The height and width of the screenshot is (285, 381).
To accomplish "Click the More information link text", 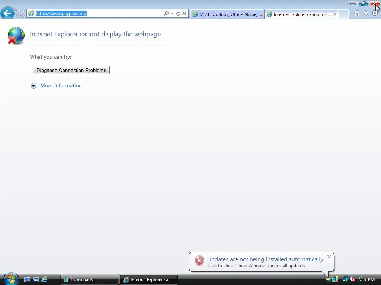I will point(61,86).
